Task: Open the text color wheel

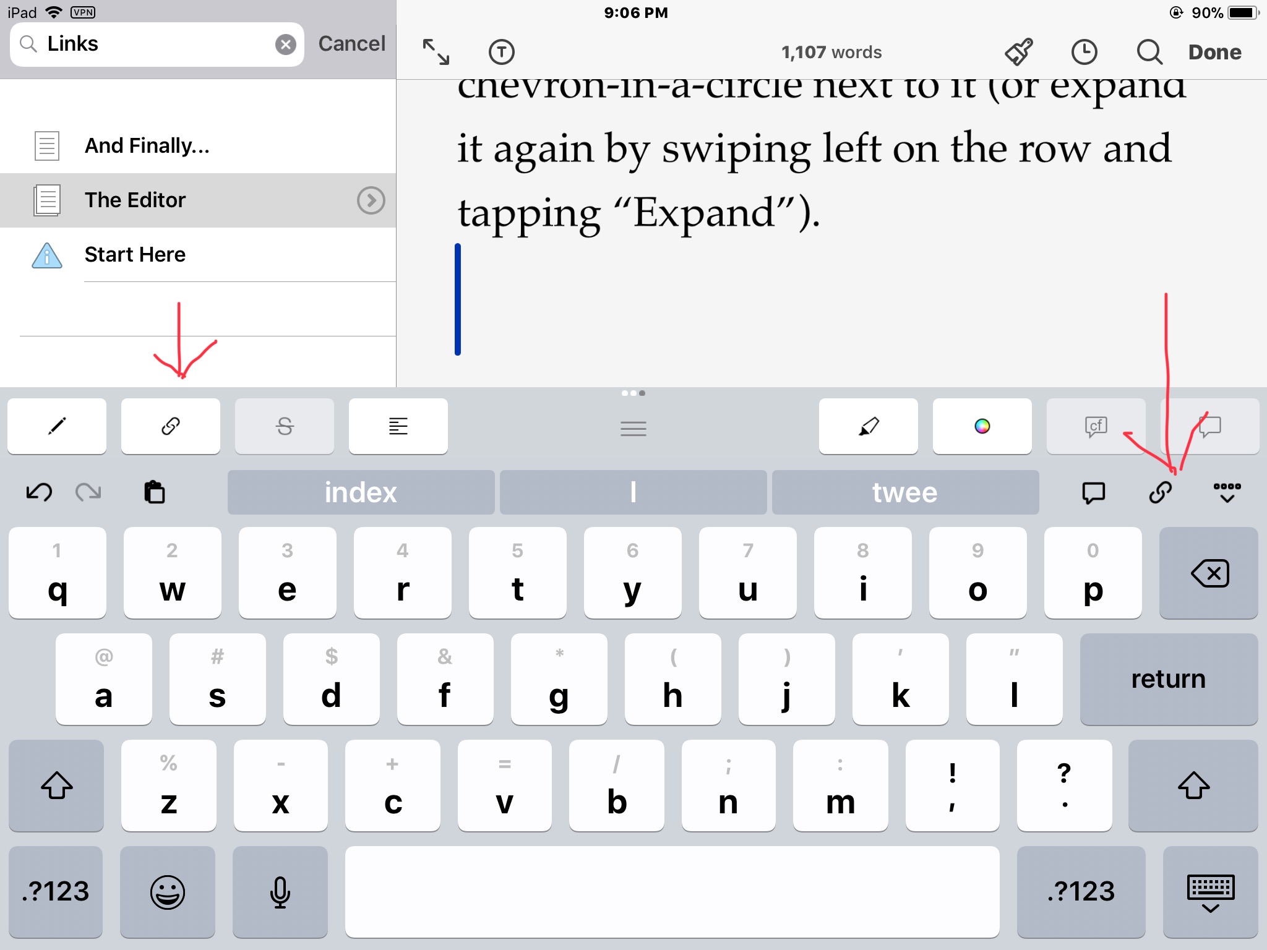Action: coord(982,426)
